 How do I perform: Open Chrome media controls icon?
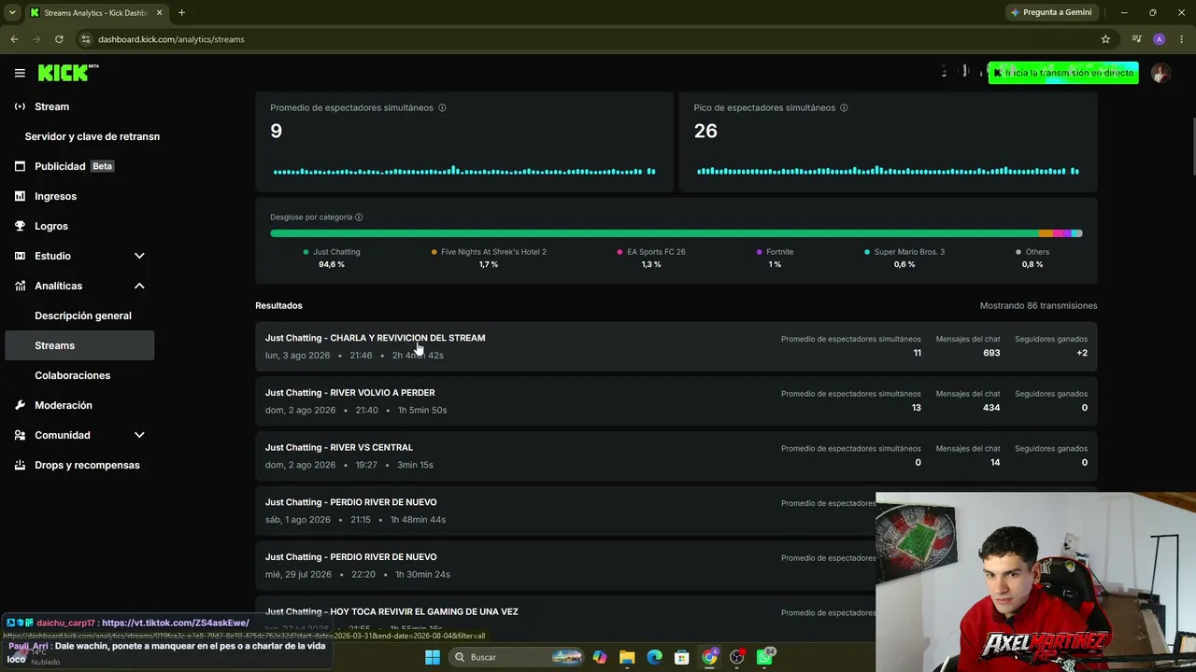click(1136, 39)
